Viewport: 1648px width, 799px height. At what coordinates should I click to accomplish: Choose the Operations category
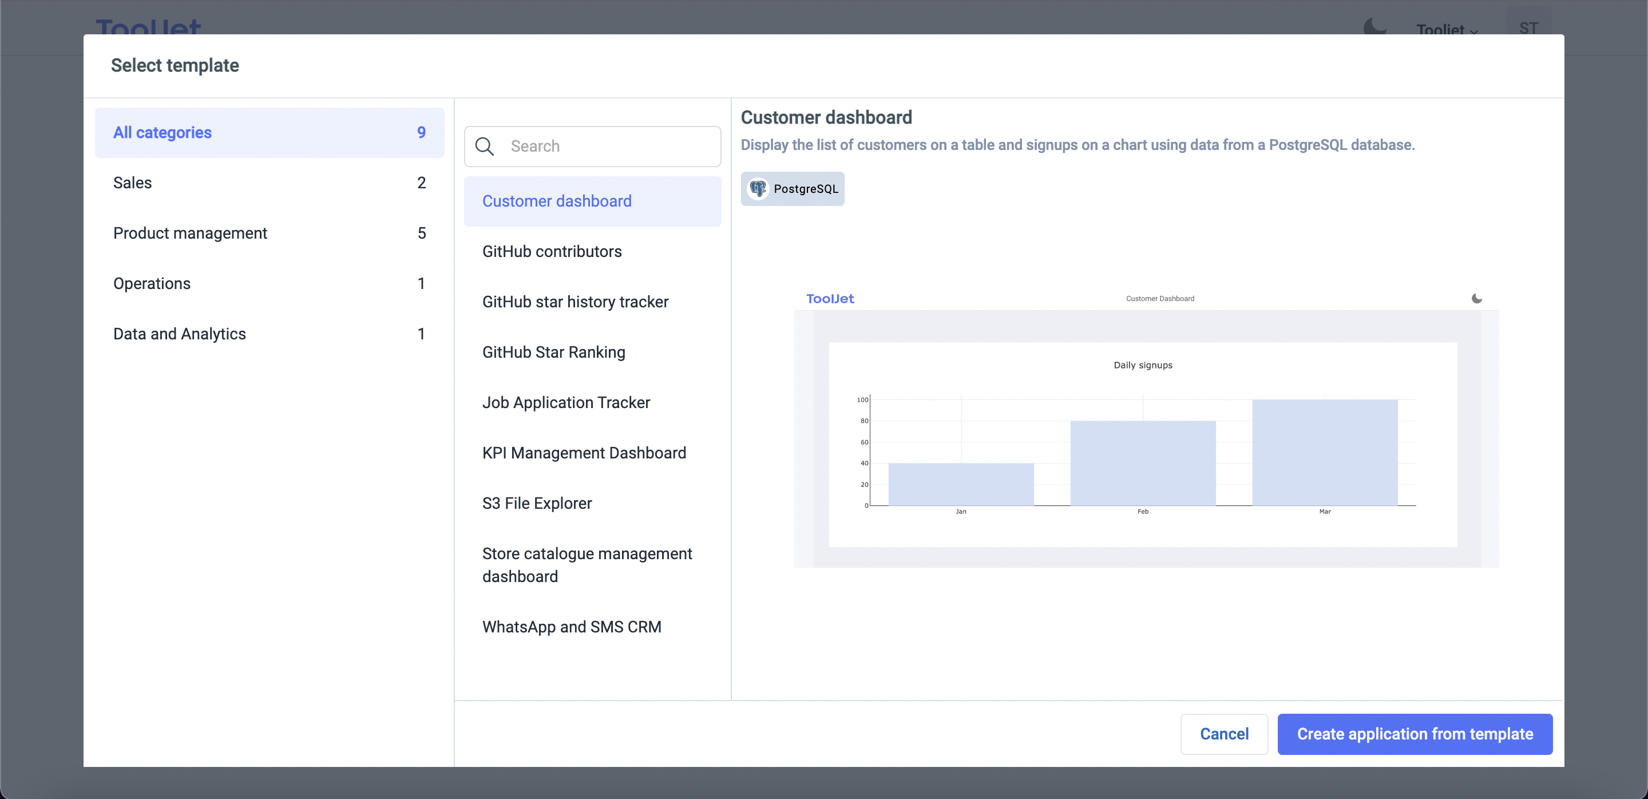[270, 283]
